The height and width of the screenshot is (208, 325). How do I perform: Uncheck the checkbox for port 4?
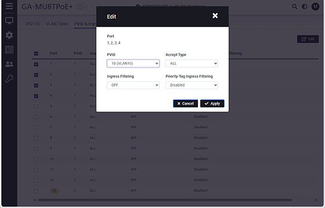36,96
